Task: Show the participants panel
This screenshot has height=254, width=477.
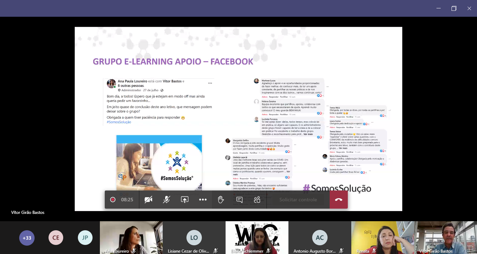Action: (x=257, y=200)
